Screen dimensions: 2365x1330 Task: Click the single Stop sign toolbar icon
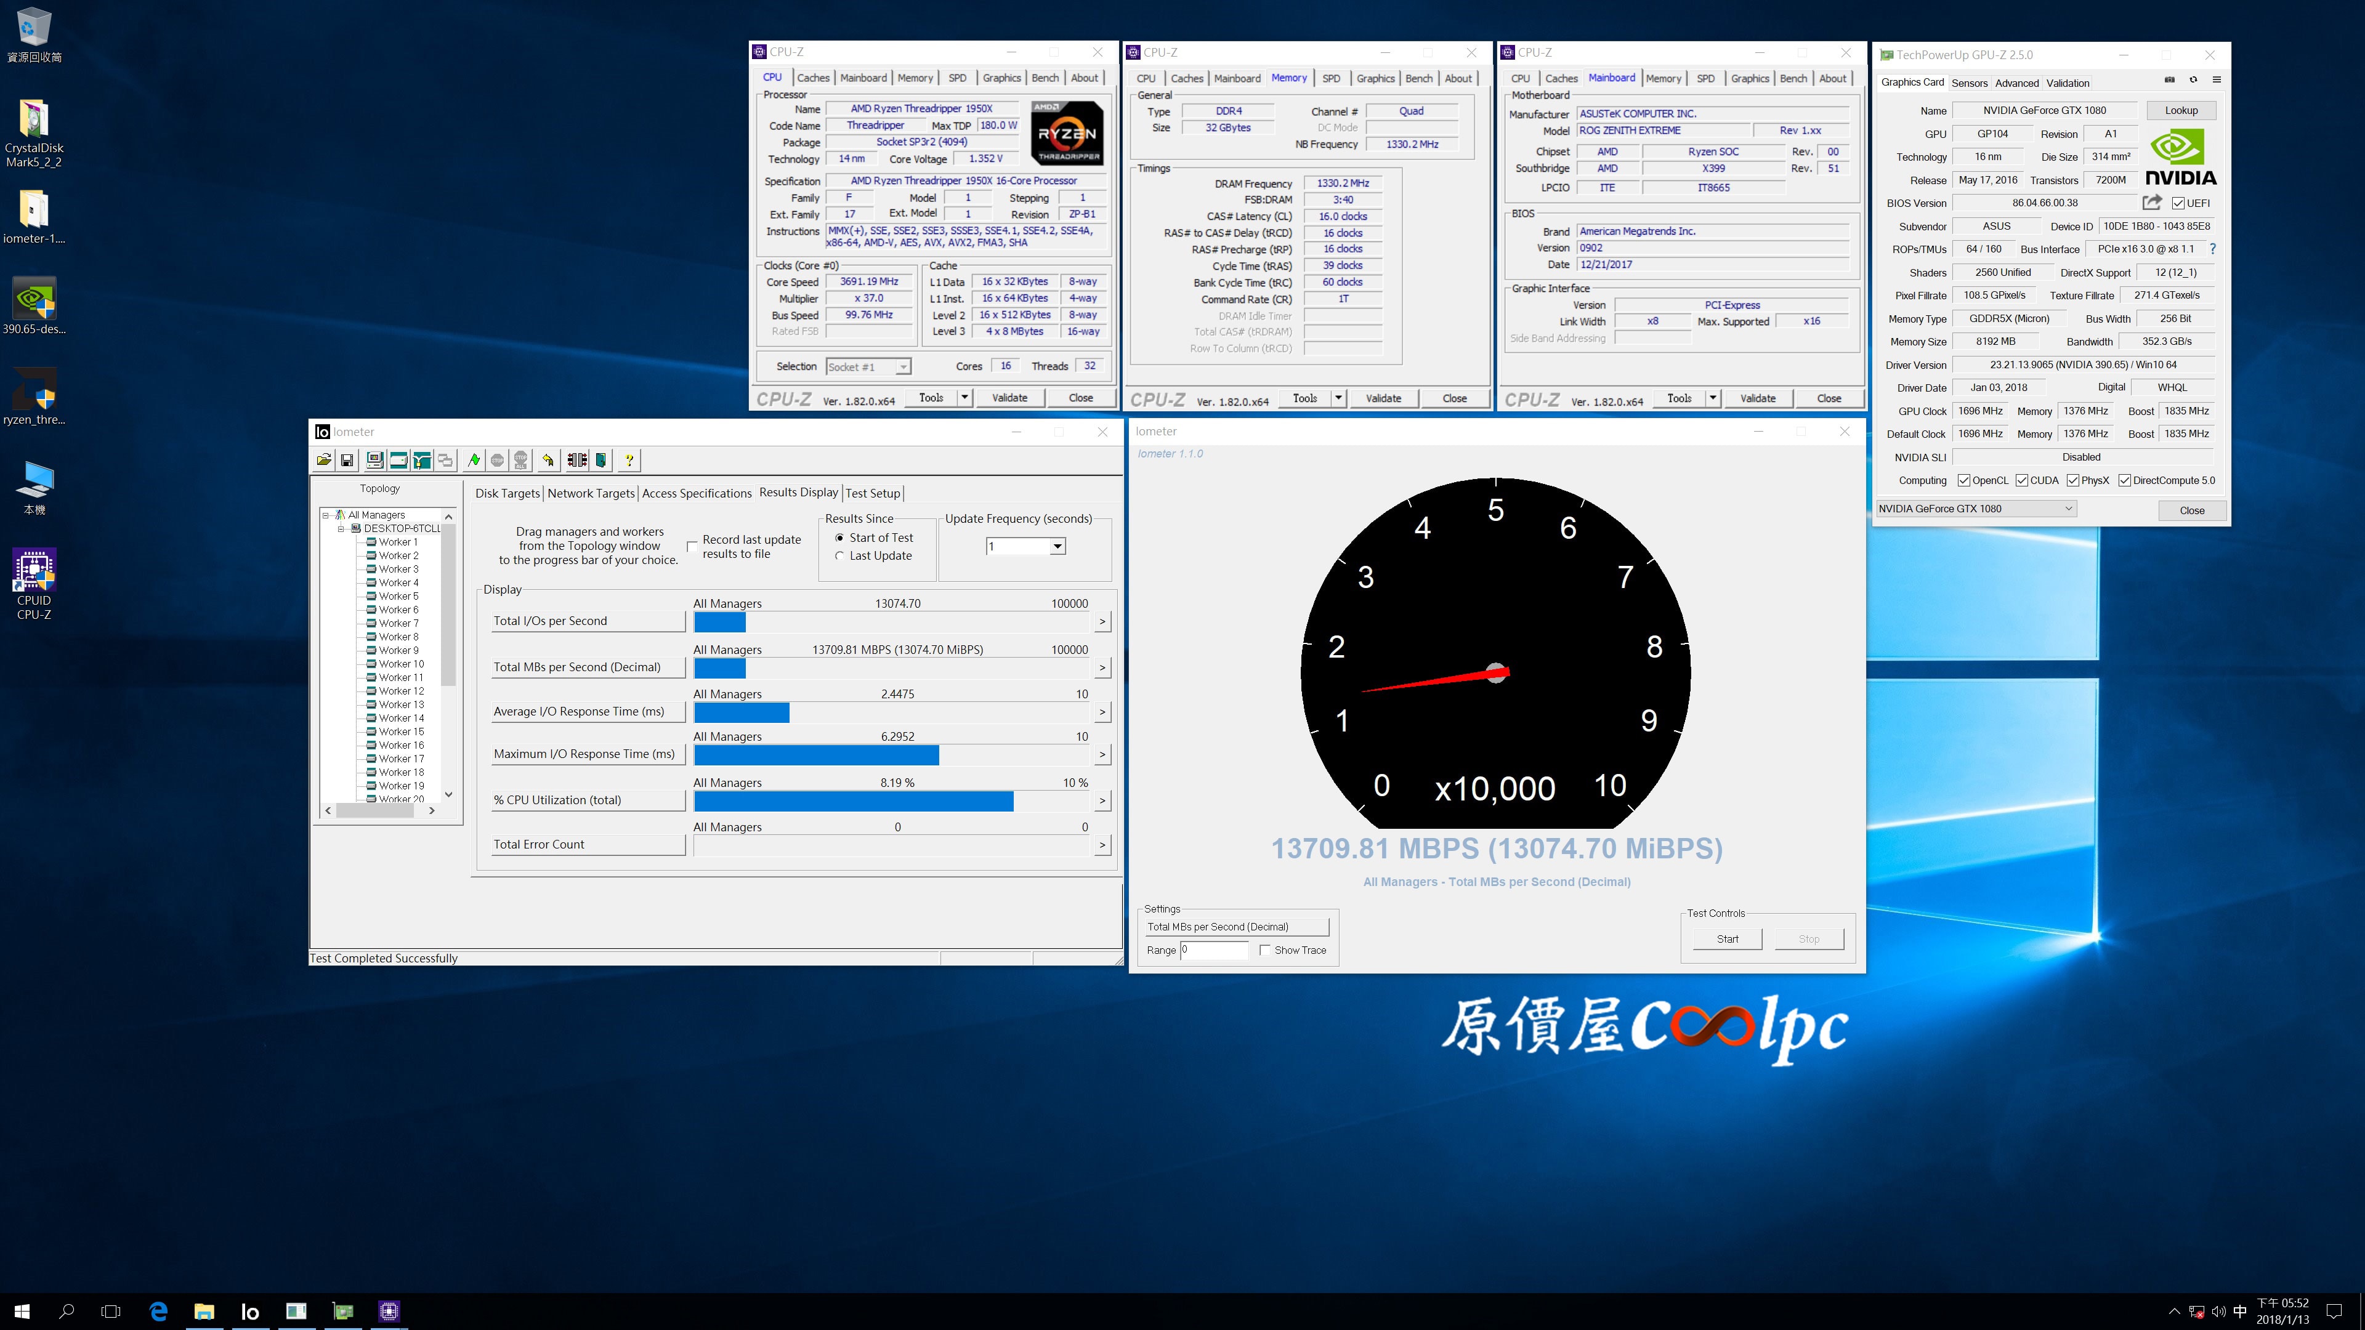[498, 460]
